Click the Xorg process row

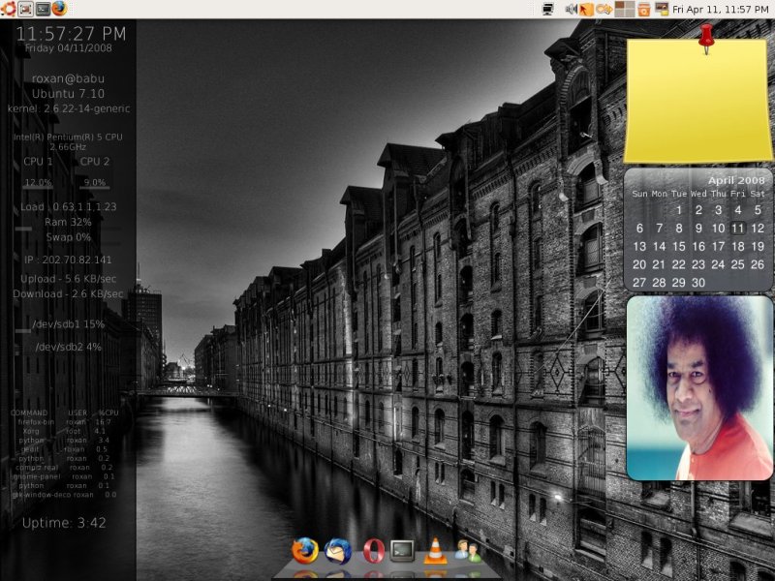(x=64, y=431)
